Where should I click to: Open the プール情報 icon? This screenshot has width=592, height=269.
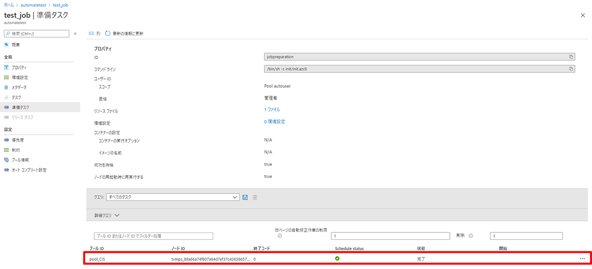pos(6,160)
